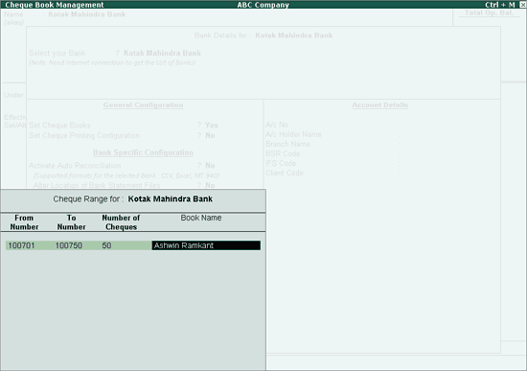Click the Total Op. Bal. heading
Viewport: 527px width, 371px height.
pos(489,12)
